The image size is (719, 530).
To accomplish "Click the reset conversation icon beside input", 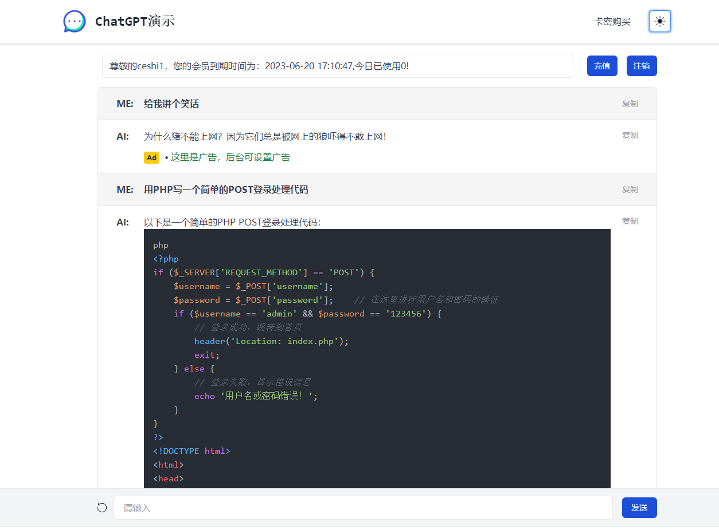I will click(102, 508).
